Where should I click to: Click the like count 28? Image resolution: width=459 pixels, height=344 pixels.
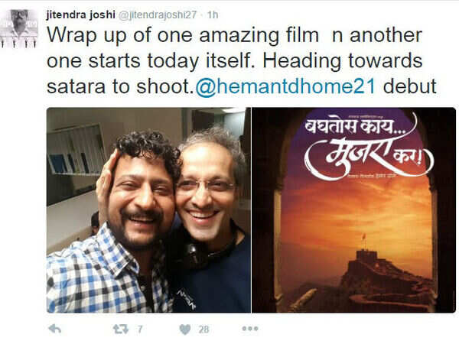(x=203, y=329)
